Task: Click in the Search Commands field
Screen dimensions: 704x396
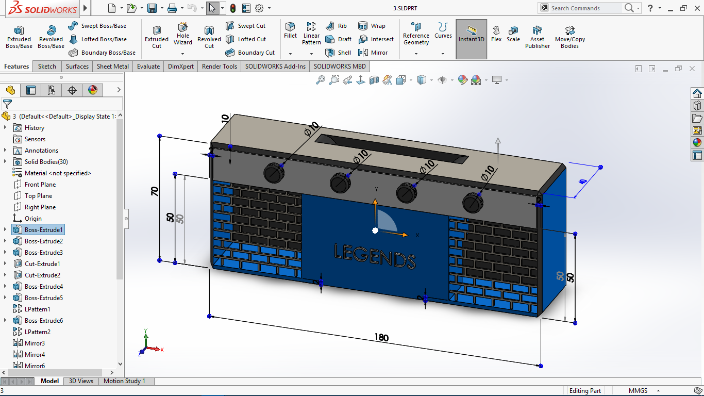Action: 585,8
